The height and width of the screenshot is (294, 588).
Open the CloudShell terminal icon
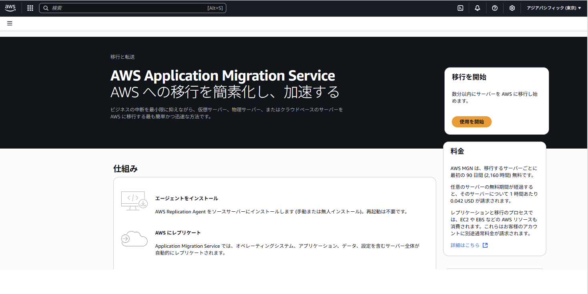(x=460, y=8)
